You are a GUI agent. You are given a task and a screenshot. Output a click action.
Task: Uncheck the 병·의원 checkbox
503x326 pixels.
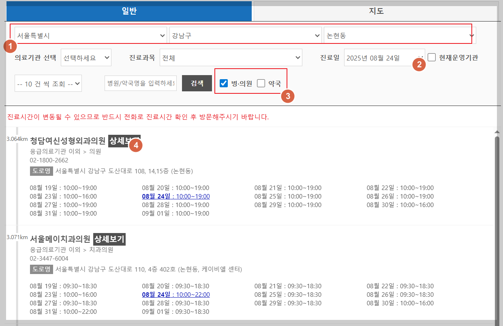click(x=223, y=83)
